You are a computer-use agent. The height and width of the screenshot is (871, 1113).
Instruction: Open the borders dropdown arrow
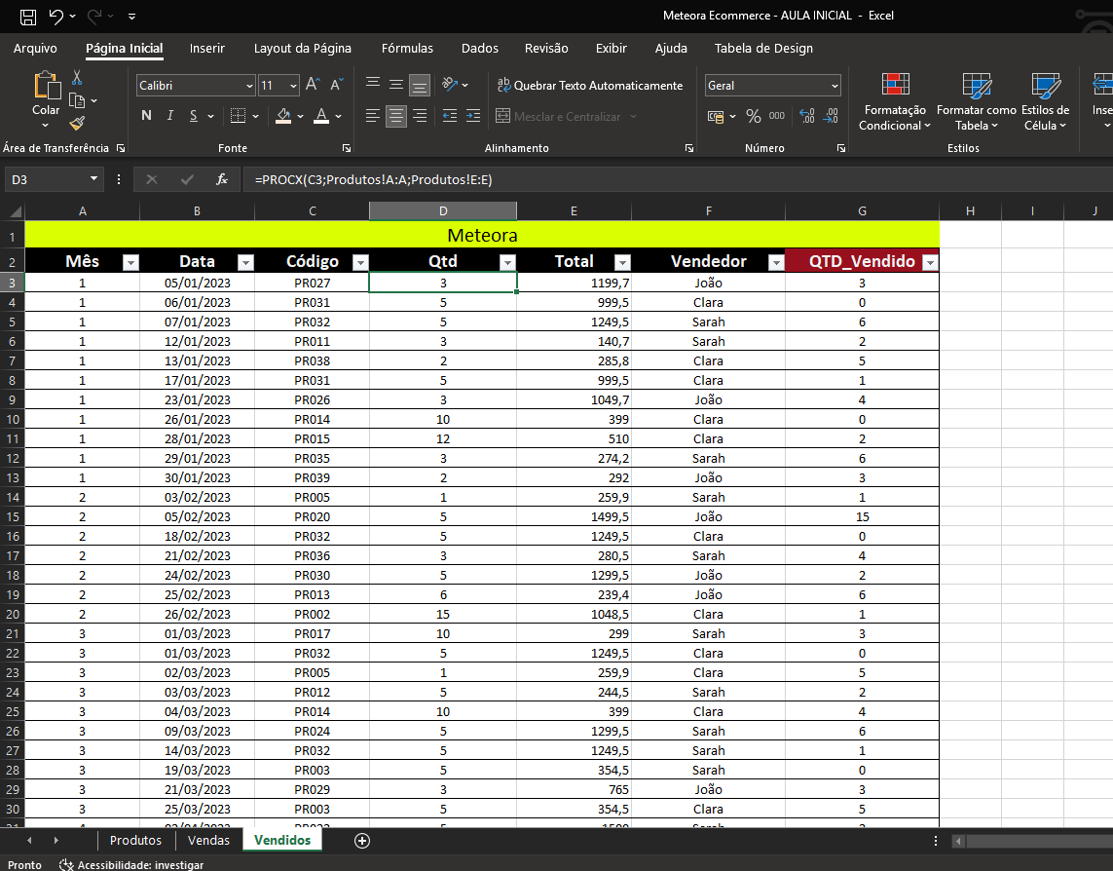pyautogui.click(x=255, y=117)
